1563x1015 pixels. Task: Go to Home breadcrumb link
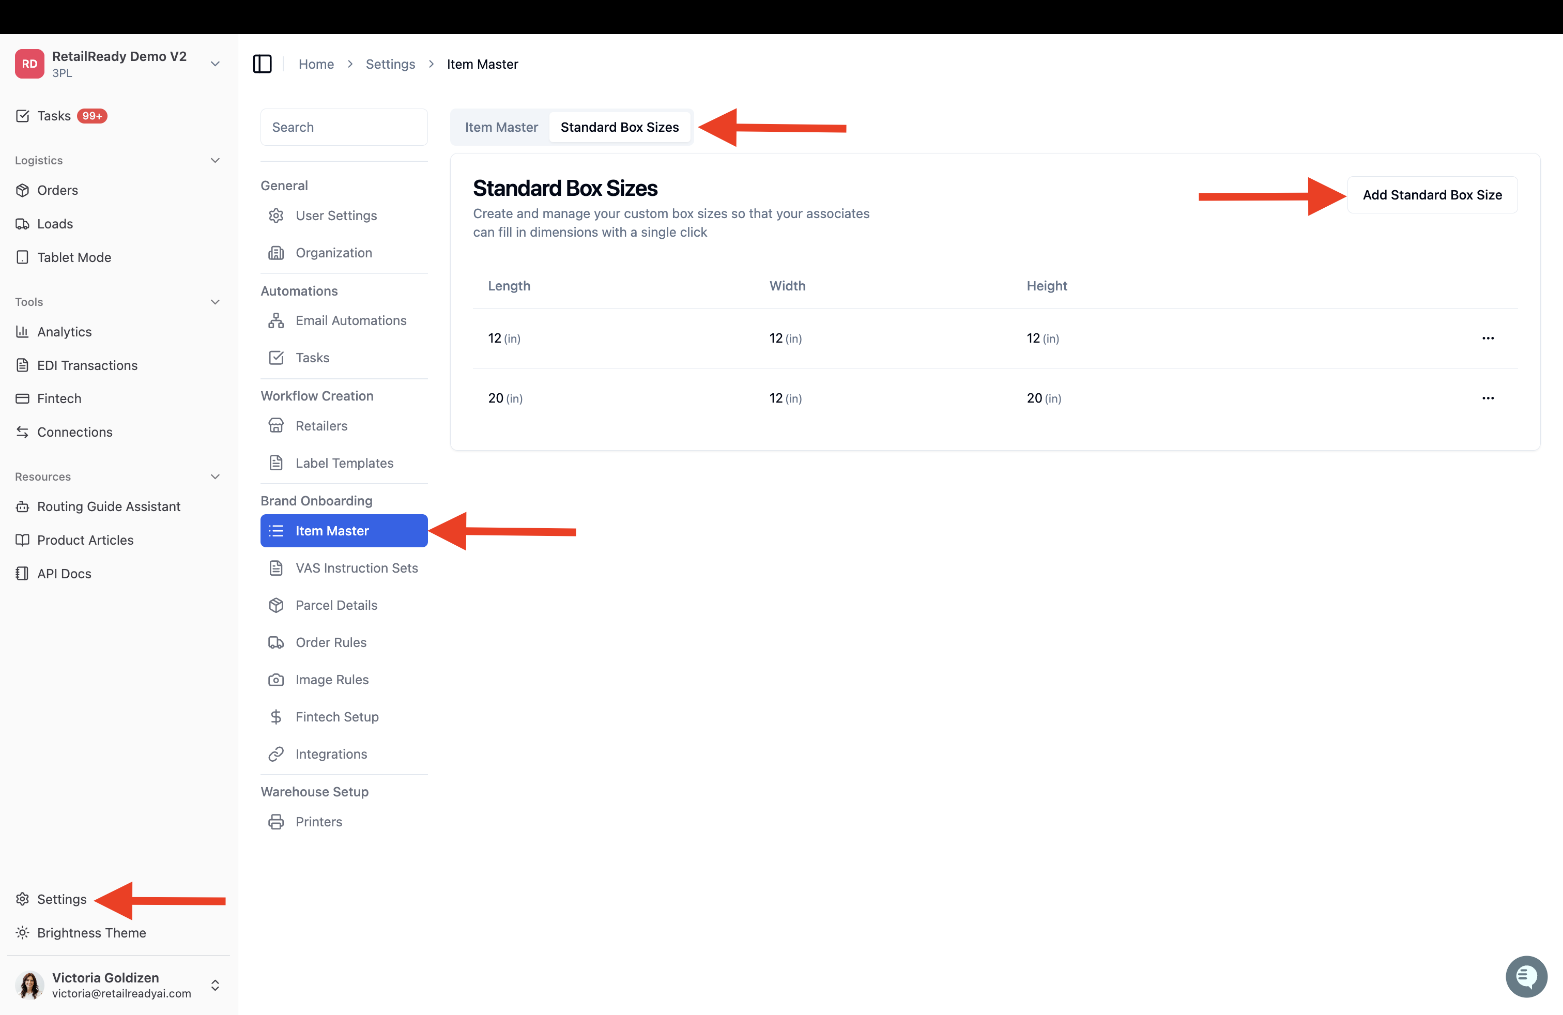(x=316, y=64)
